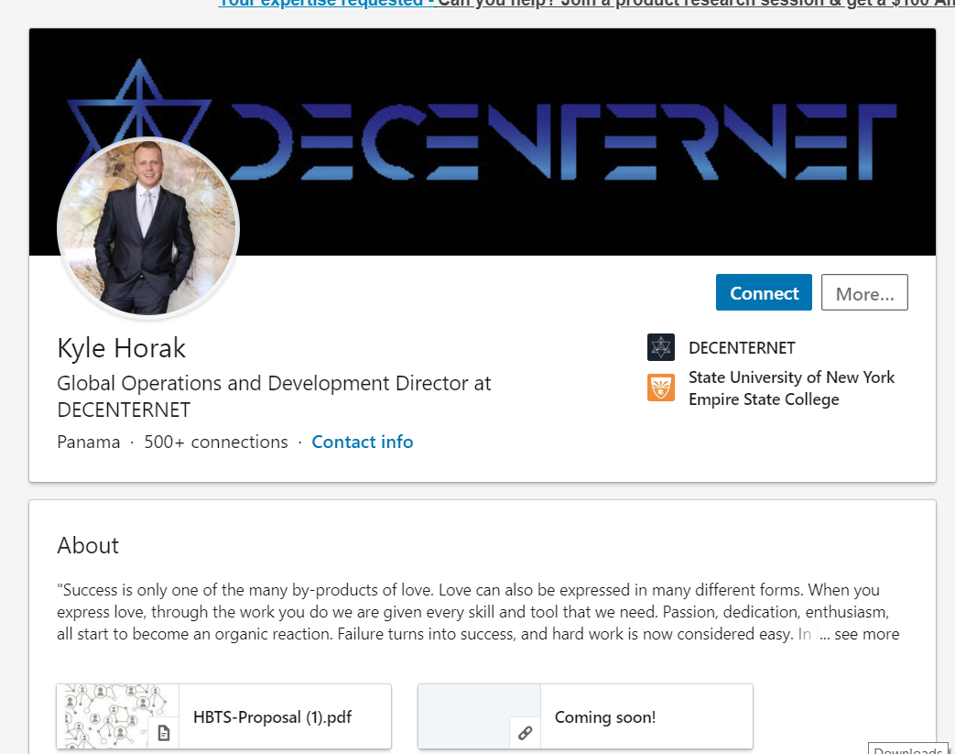Click the HBTS-Proposal document thumbnail image
The image size is (955, 754).
[117, 716]
